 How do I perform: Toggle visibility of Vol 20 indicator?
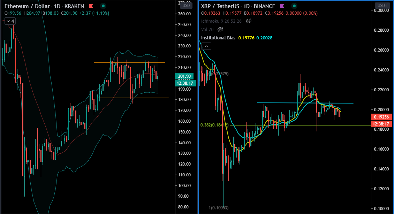click(220, 29)
